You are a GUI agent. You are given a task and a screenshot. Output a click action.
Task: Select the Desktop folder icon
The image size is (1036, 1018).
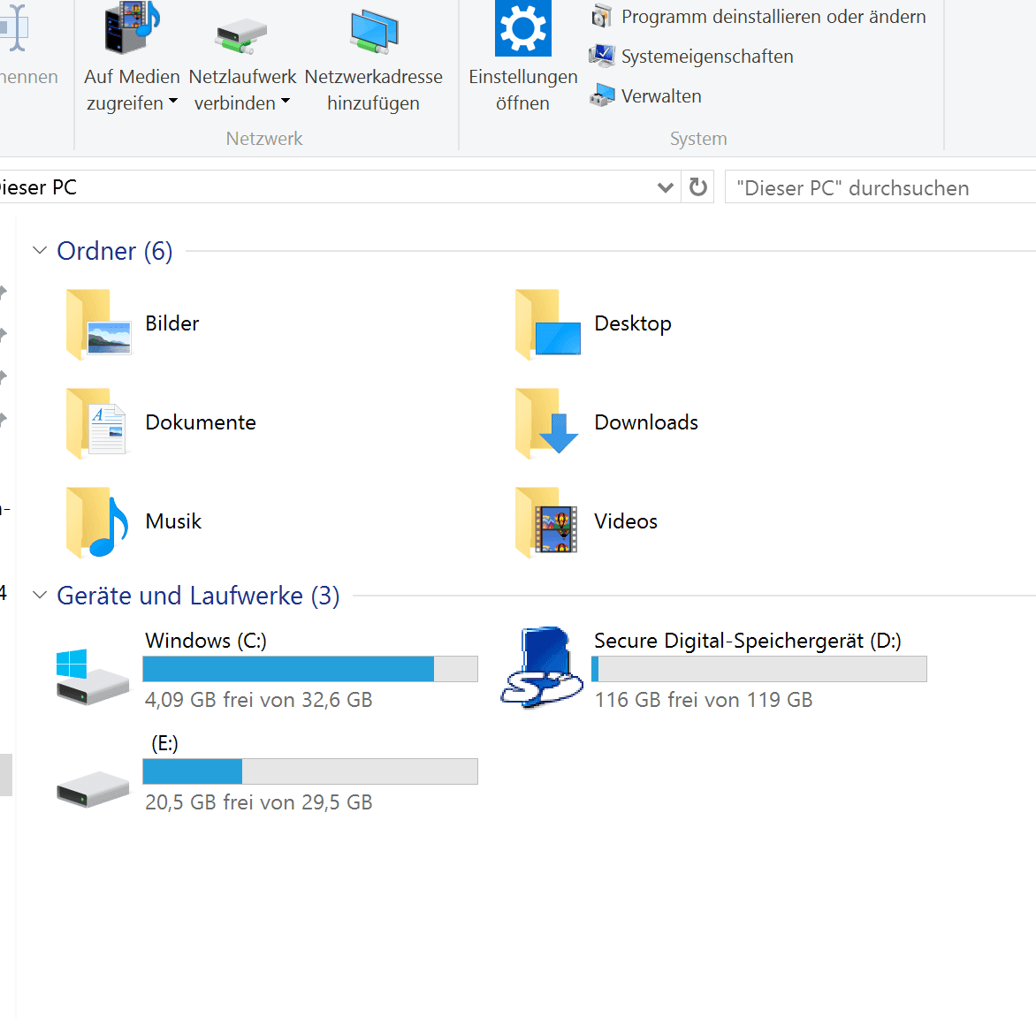coord(548,324)
